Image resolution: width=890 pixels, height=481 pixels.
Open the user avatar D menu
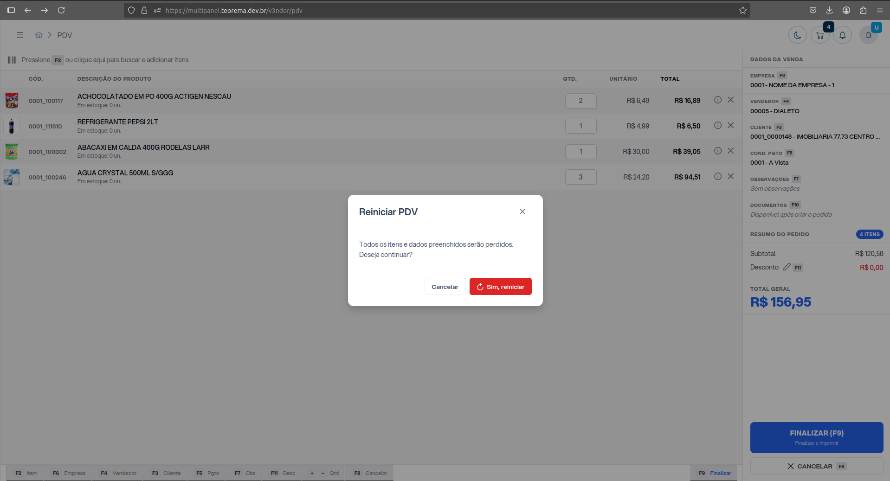[x=868, y=35]
